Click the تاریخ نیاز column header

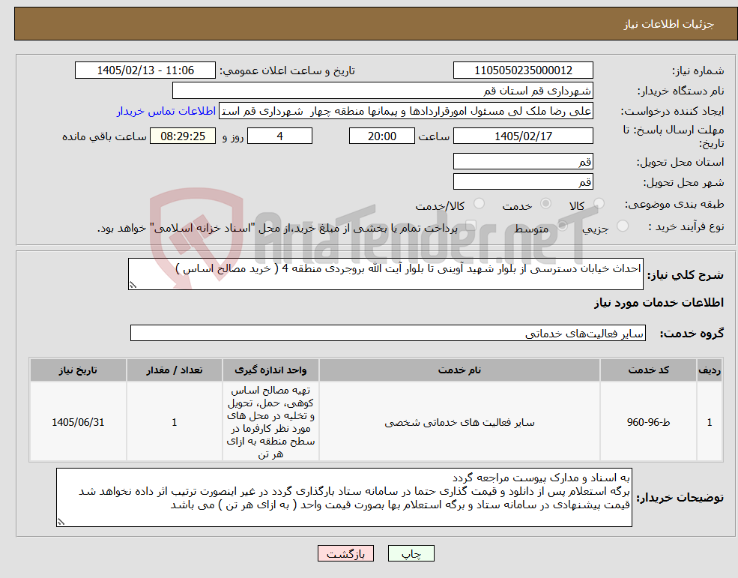point(78,370)
